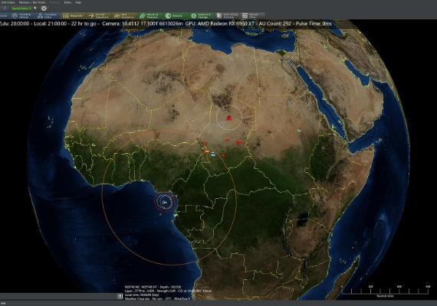Open the Help menu
The width and height of the screenshot is (437, 306).
[78, 2]
